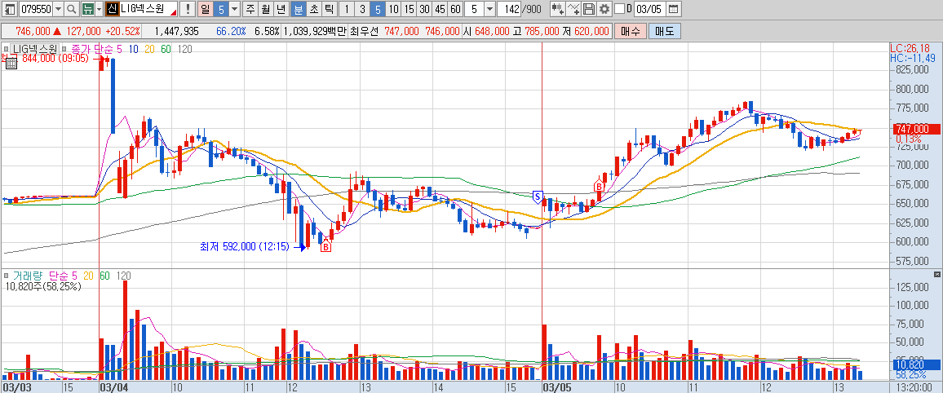943x393 pixels.
Task: Choose the 30 minute interval
Action: point(424,9)
